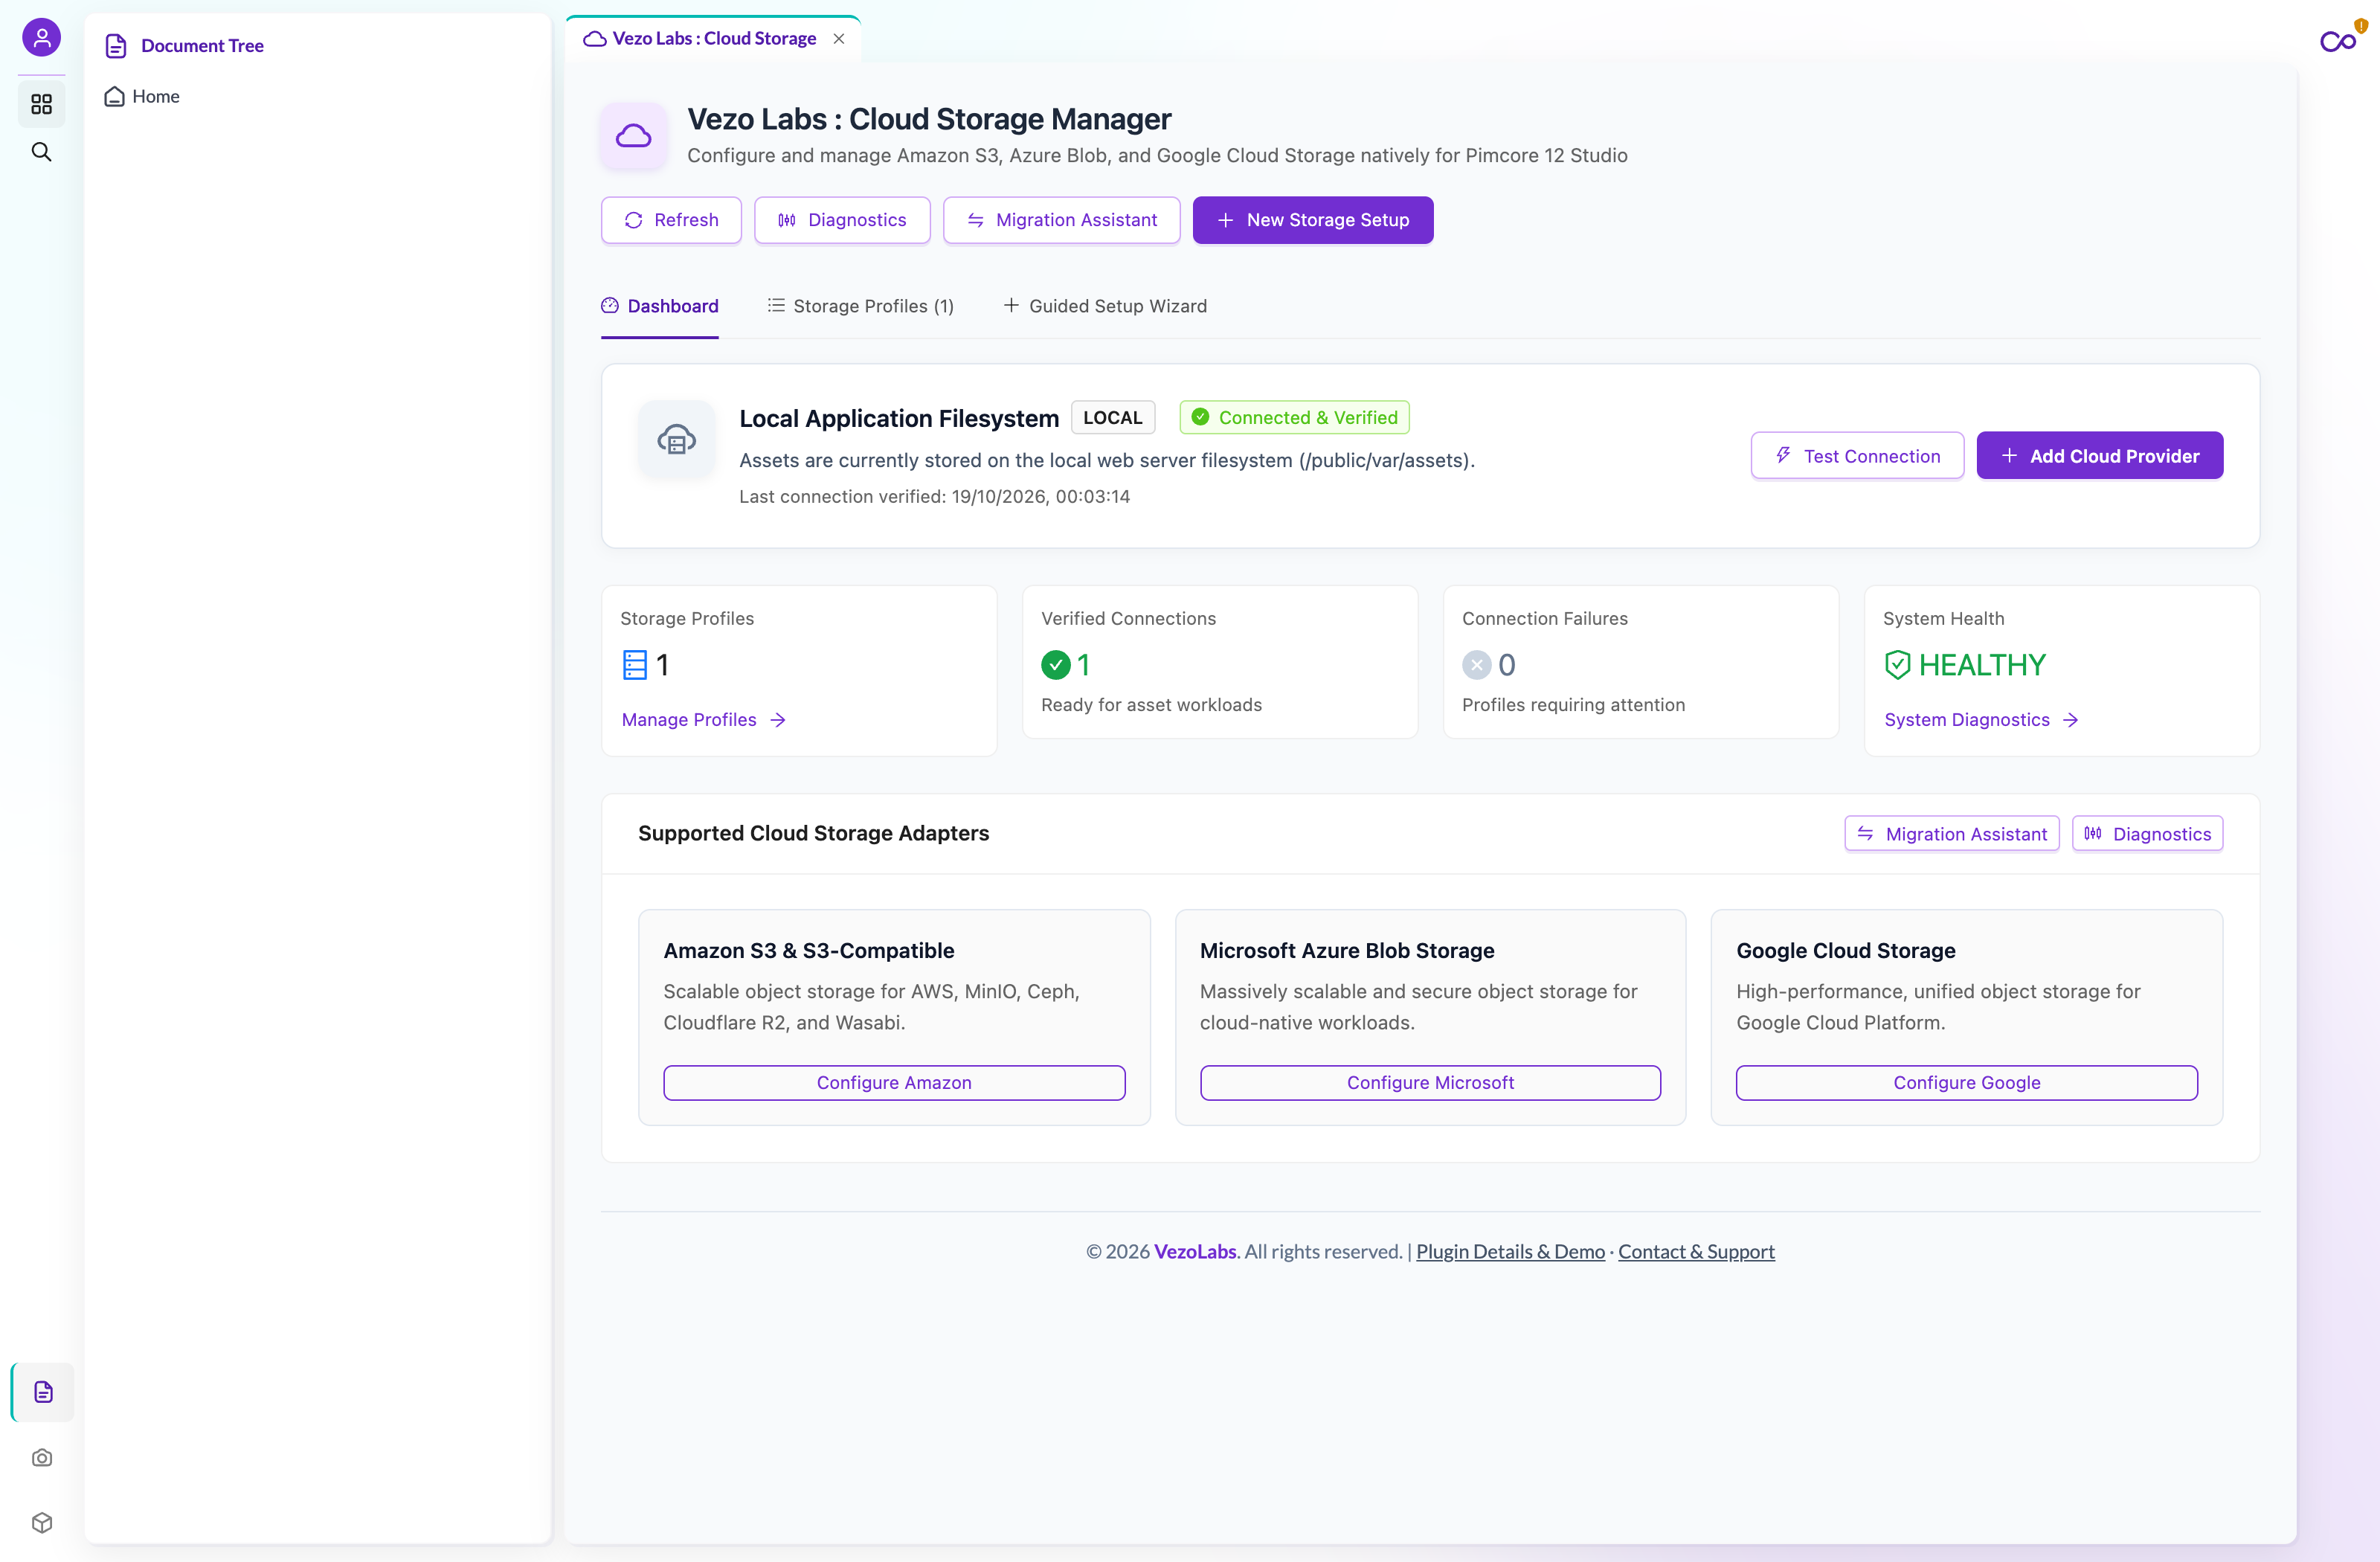Select the Vezo Labs : Cloud Storage tab
This screenshot has height=1562, width=2380.
714,38
